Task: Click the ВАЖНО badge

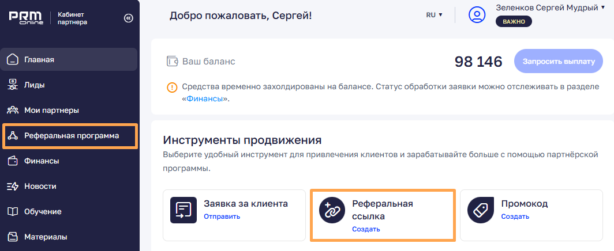Action: pyautogui.click(x=514, y=21)
